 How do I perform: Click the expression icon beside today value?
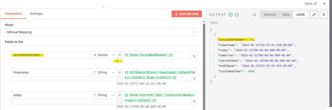point(194,102)
